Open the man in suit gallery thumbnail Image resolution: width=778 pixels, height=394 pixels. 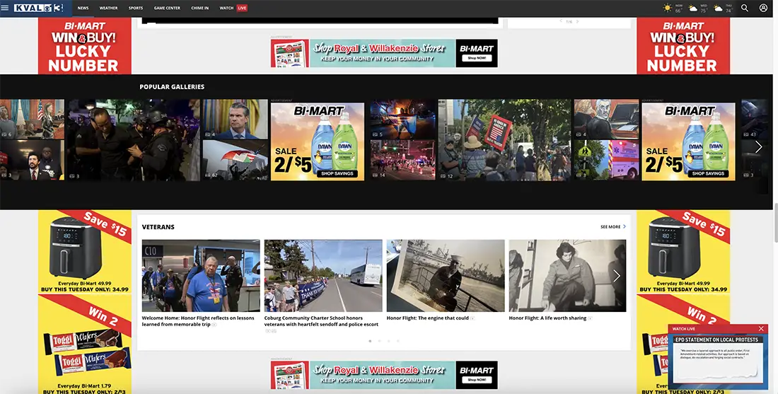pos(236,119)
